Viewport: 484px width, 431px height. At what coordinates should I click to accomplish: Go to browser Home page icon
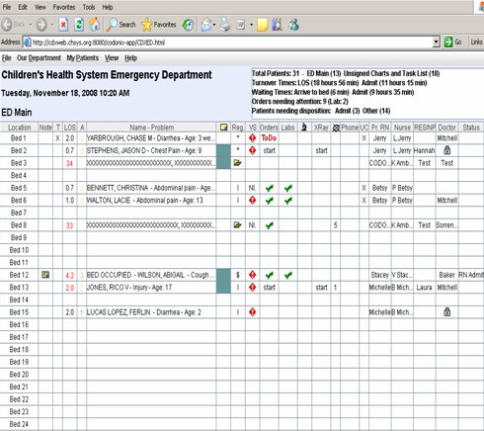[95, 25]
